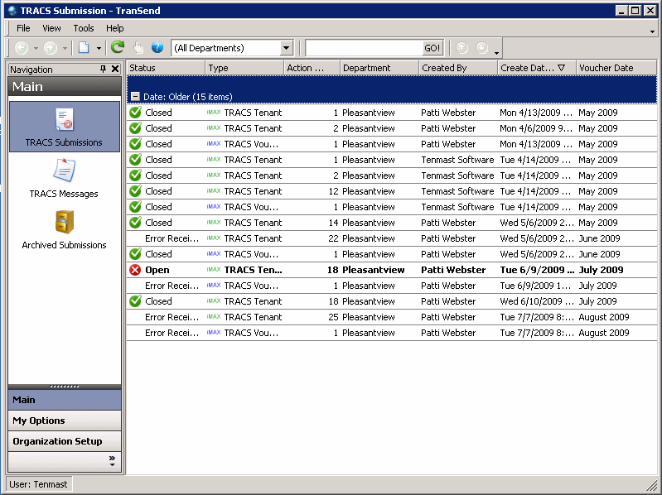Click the red Open status icon
662x495 pixels.
pyautogui.click(x=136, y=270)
